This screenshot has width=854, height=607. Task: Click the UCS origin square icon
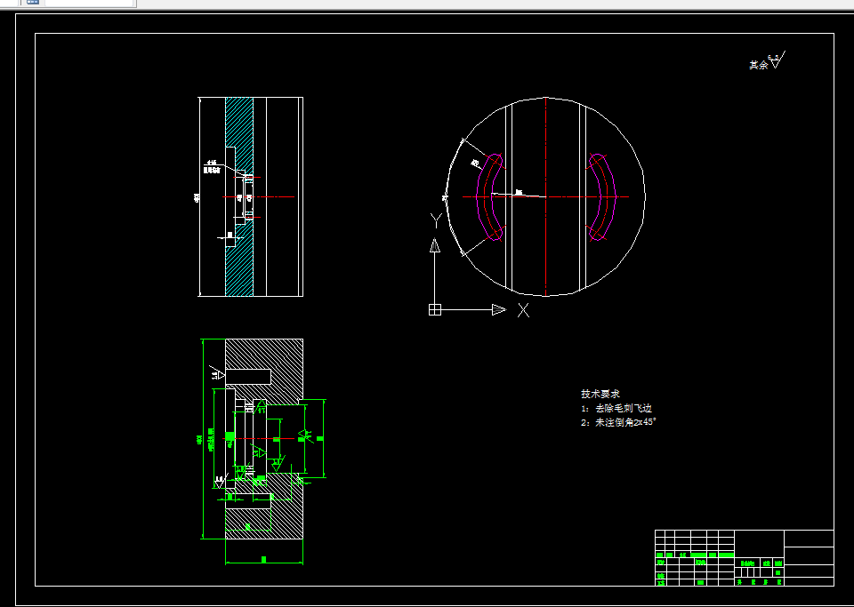tap(435, 309)
